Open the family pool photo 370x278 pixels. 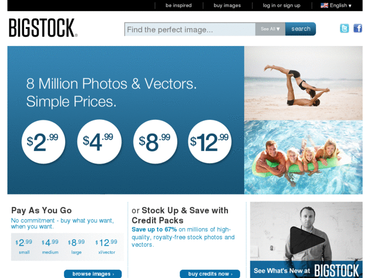coord(303,157)
